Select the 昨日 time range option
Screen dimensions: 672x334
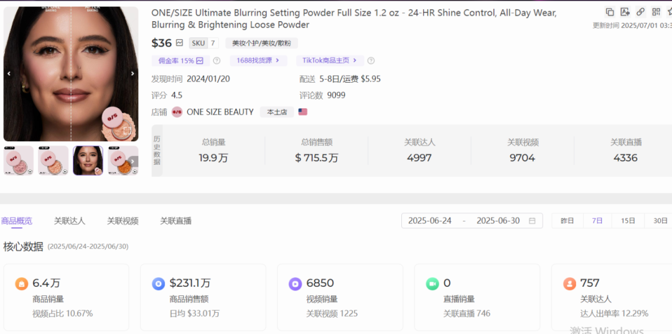click(567, 221)
